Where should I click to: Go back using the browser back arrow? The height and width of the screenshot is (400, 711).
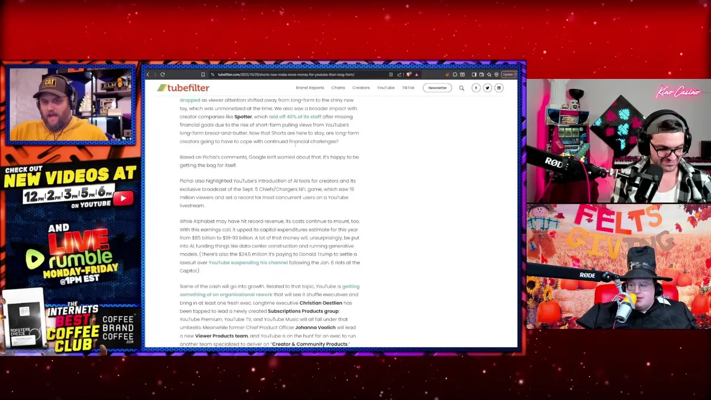148,74
